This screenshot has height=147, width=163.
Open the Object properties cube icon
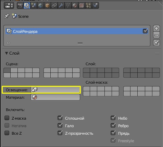(47, 5)
